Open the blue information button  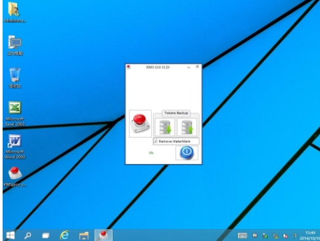click(x=187, y=153)
